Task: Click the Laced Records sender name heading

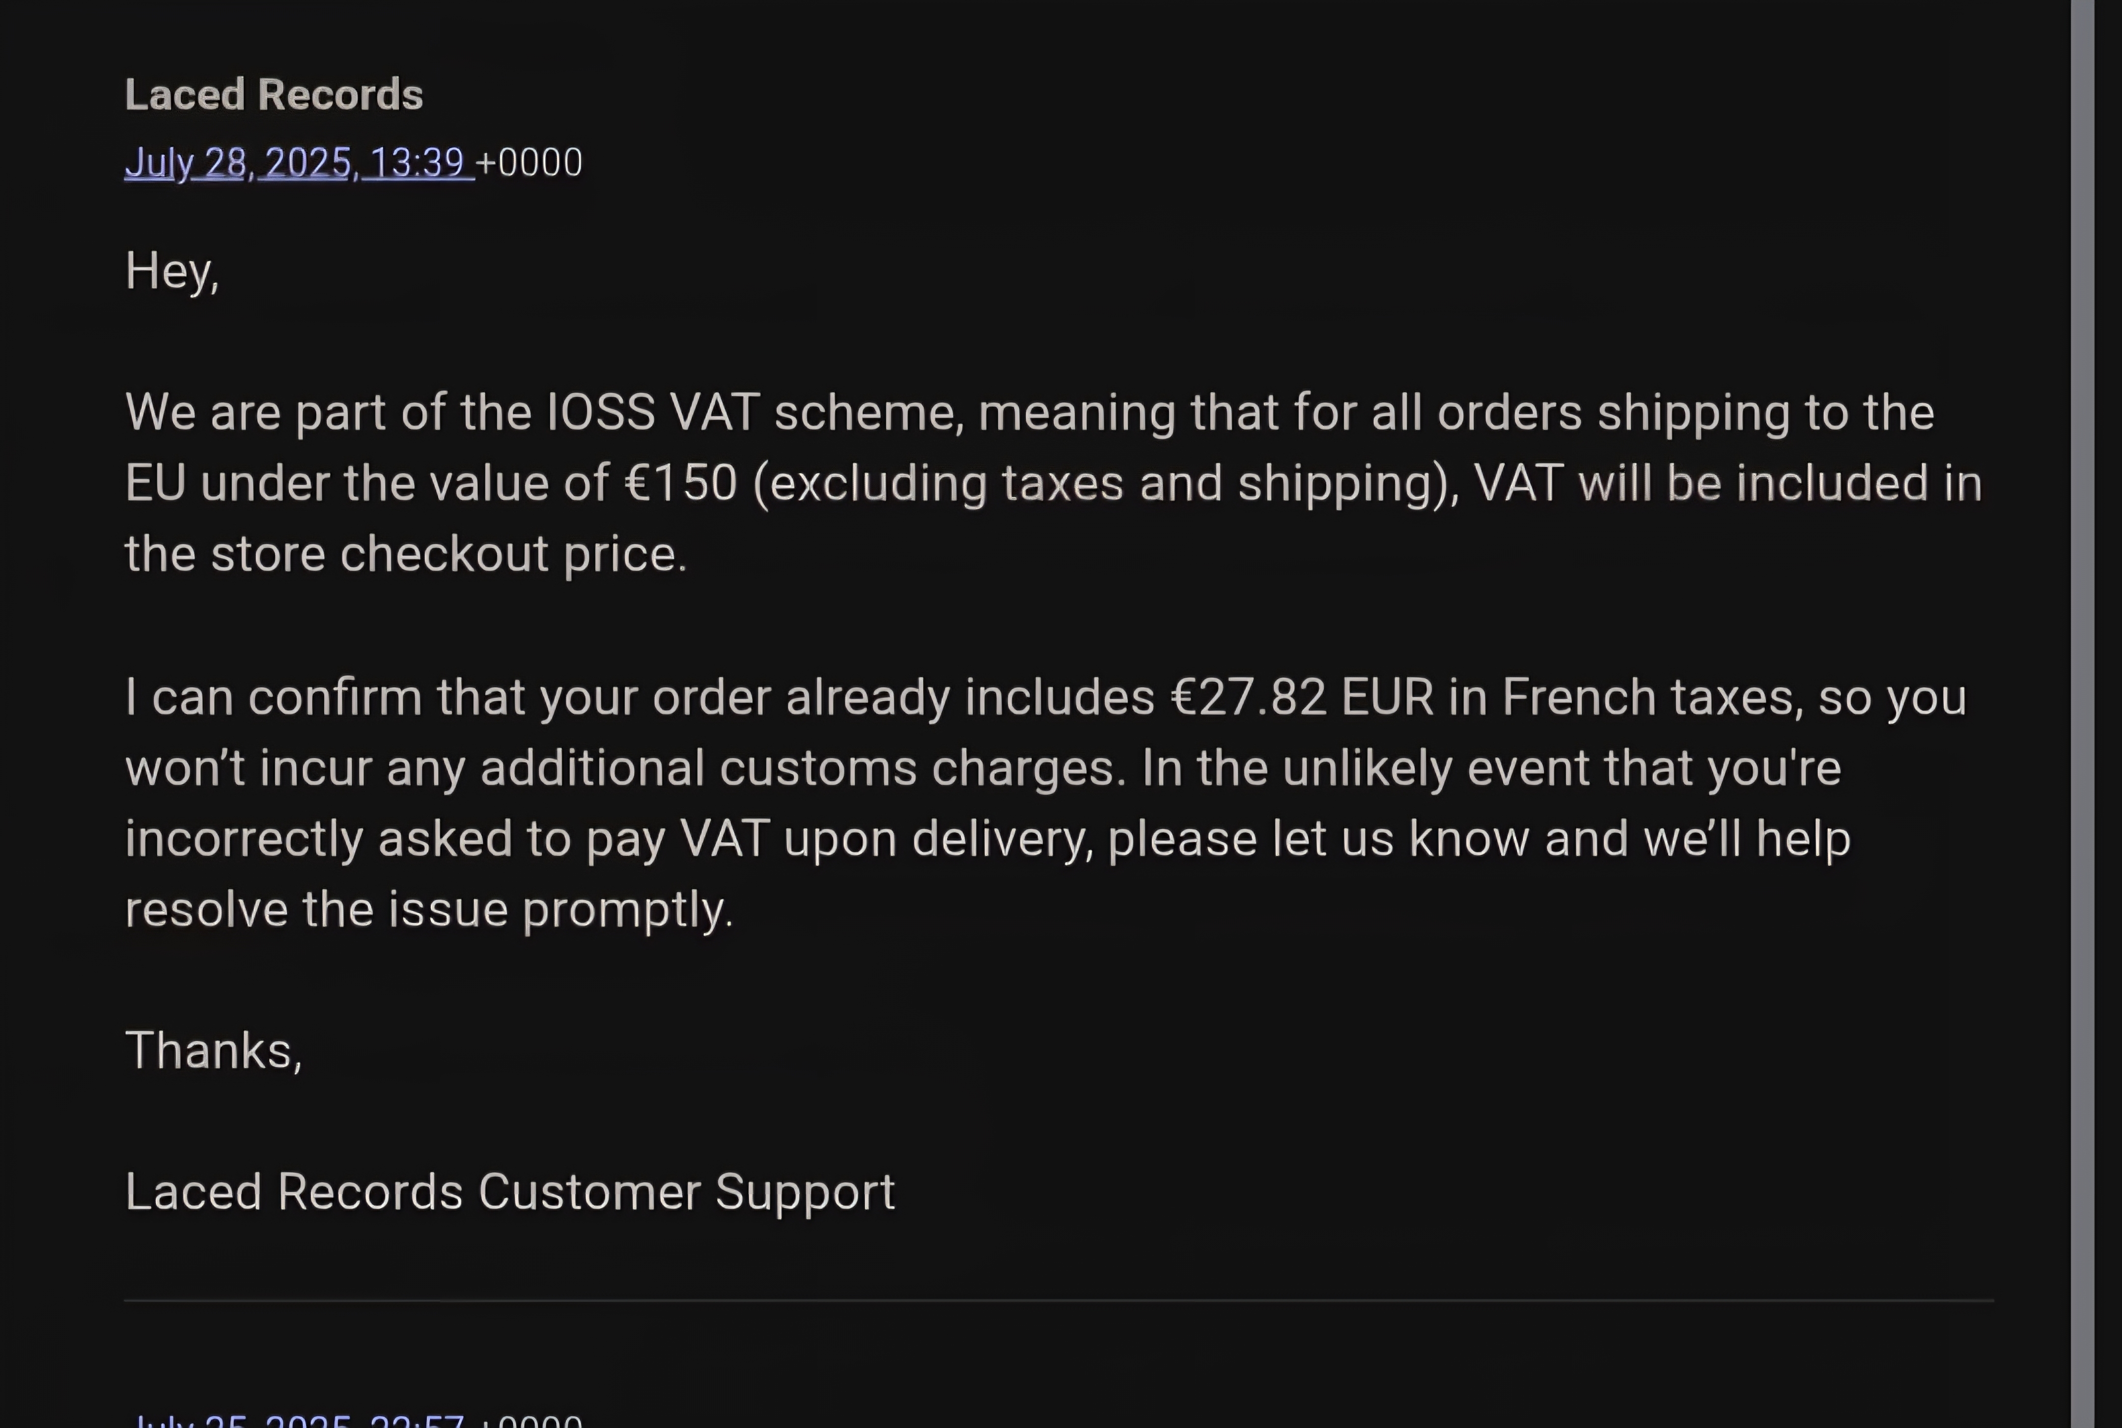Action: click(274, 95)
